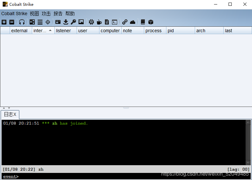Sort by computer column header
Image resolution: width=252 pixels, height=180 pixels.
coord(110,31)
